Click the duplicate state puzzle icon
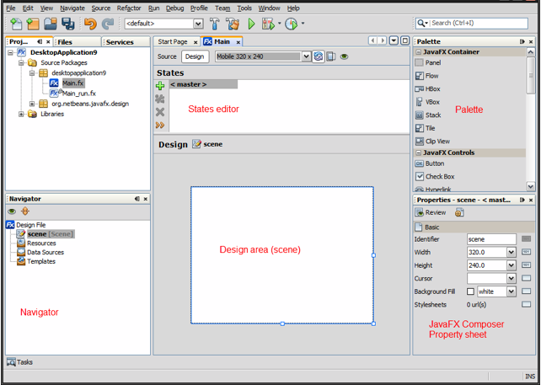Screen dimensions: 541x385 coord(160,99)
